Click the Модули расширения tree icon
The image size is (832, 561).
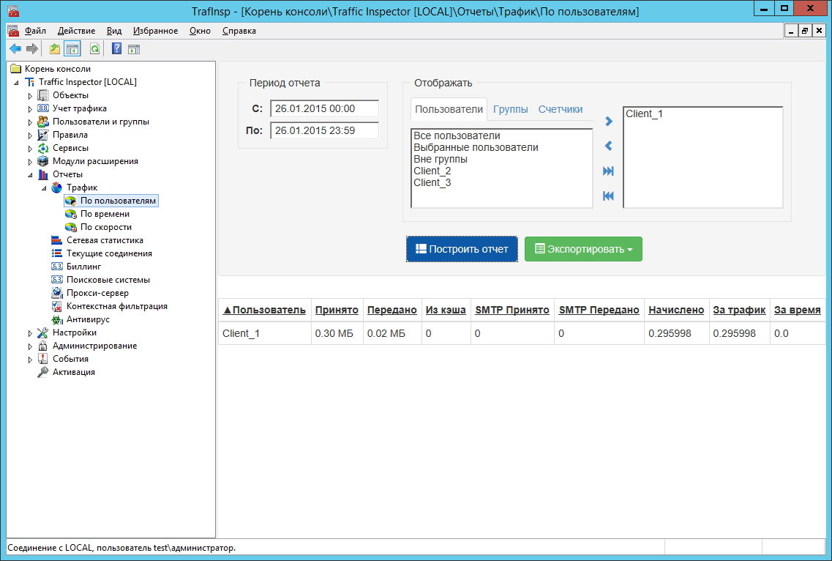(x=43, y=161)
